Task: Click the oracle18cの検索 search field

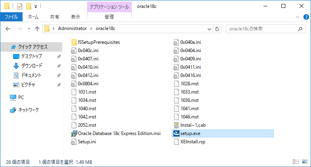Action: pyautogui.click(x=265, y=29)
